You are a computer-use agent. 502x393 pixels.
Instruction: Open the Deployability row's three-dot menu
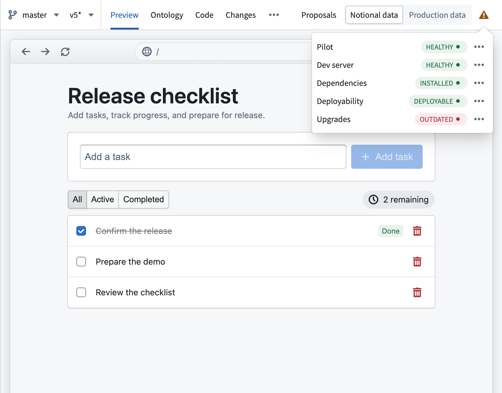pos(479,101)
